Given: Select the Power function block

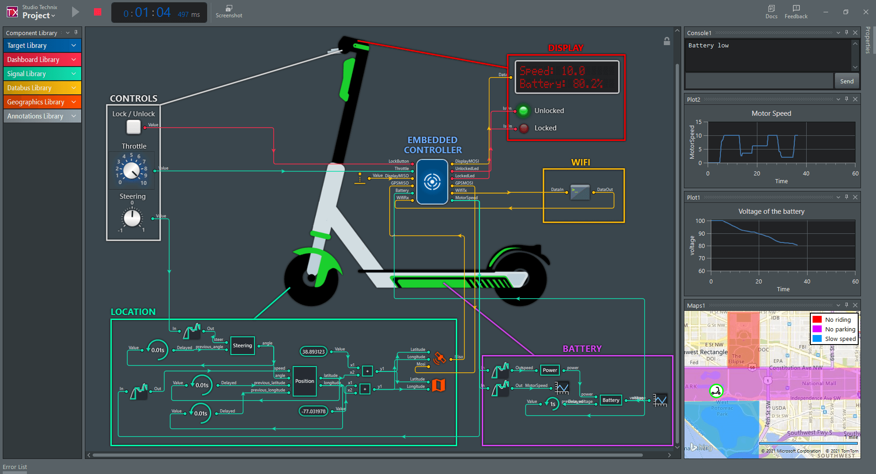Looking at the screenshot, I should pyautogui.click(x=550, y=370).
